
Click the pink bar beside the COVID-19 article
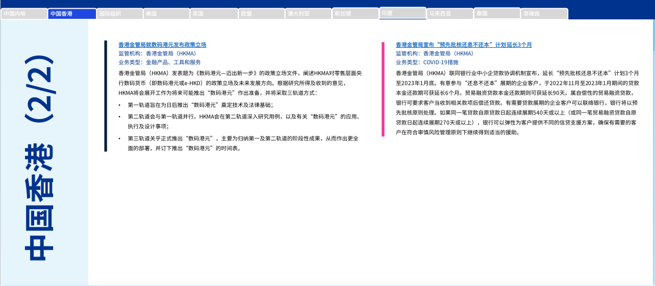click(x=383, y=89)
